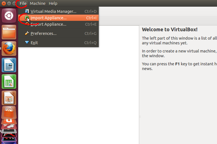This screenshot has height=144, width=217.
Task: Click the empty virtual machine list area
Action: coord(78,95)
